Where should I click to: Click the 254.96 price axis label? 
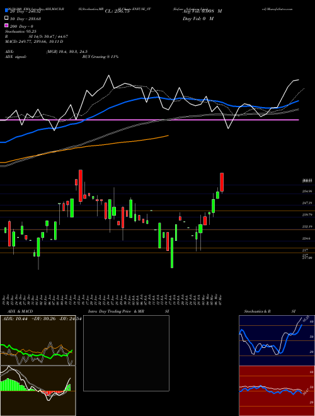pyautogui.click(x=307, y=191)
